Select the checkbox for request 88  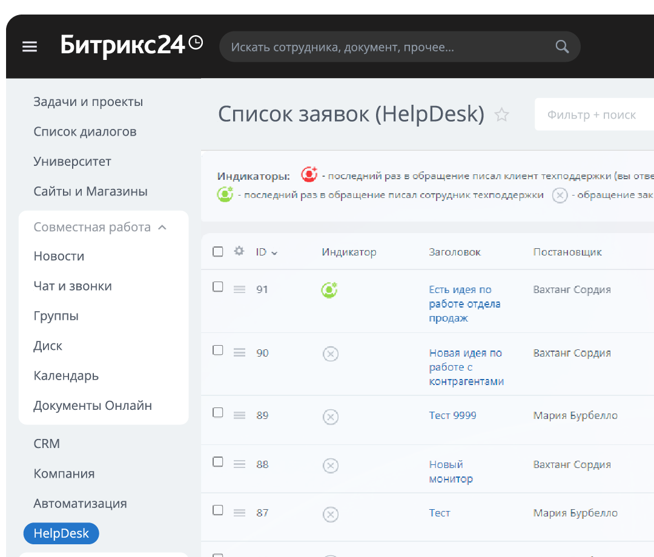218,462
